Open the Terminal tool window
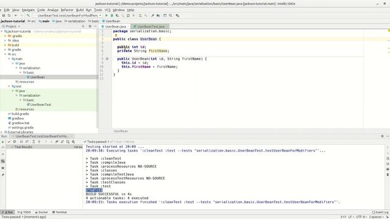This screenshot has height=219, width=390. pyautogui.click(x=60, y=212)
